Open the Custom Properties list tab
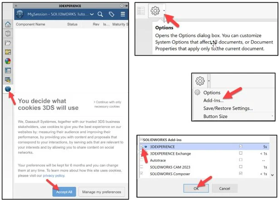Image resolution: width=279 pixels, height=200 pixels. (x=8, y=70)
